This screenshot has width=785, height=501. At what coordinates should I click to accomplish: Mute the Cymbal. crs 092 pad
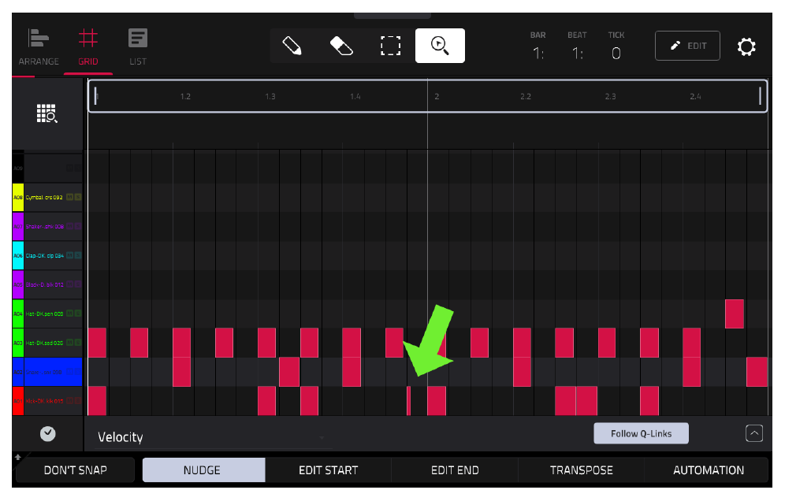[70, 197]
